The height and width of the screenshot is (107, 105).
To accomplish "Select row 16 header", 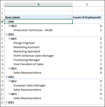I will point(2,73).
